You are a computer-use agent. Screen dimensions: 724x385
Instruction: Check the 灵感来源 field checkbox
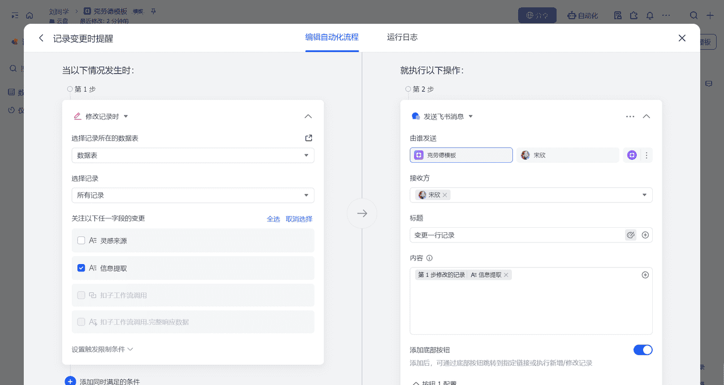[81, 240]
